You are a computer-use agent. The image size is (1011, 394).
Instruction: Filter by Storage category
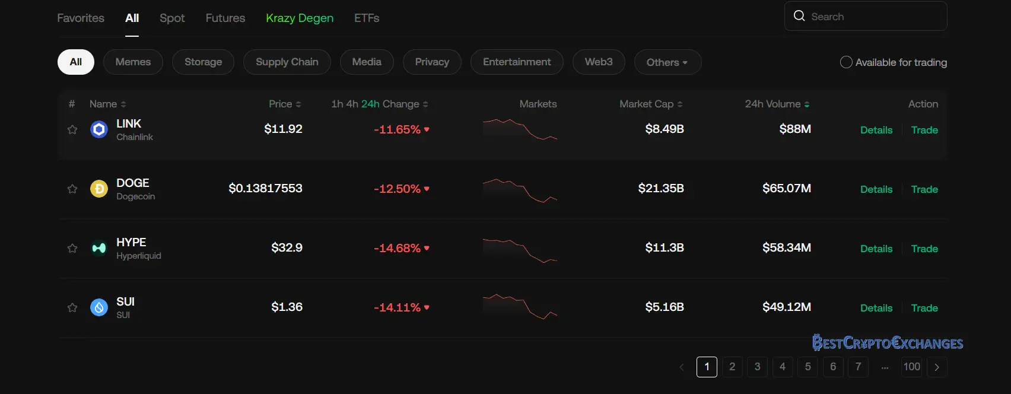203,62
